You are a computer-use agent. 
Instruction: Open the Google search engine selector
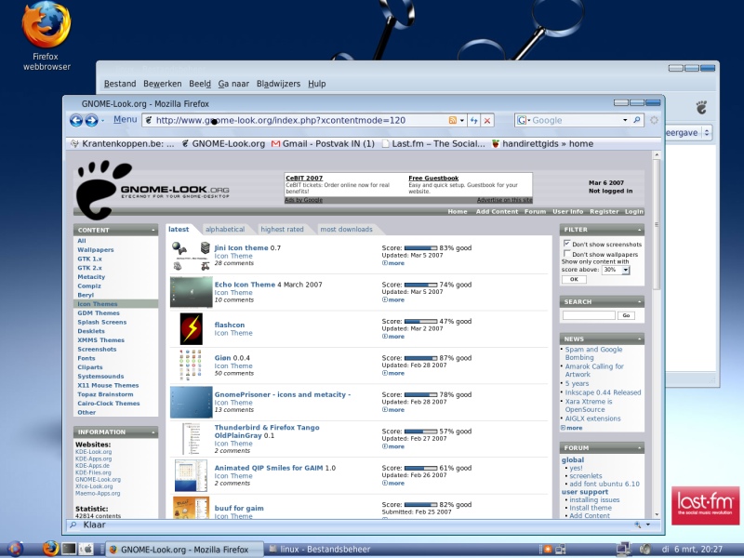[x=523, y=121]
